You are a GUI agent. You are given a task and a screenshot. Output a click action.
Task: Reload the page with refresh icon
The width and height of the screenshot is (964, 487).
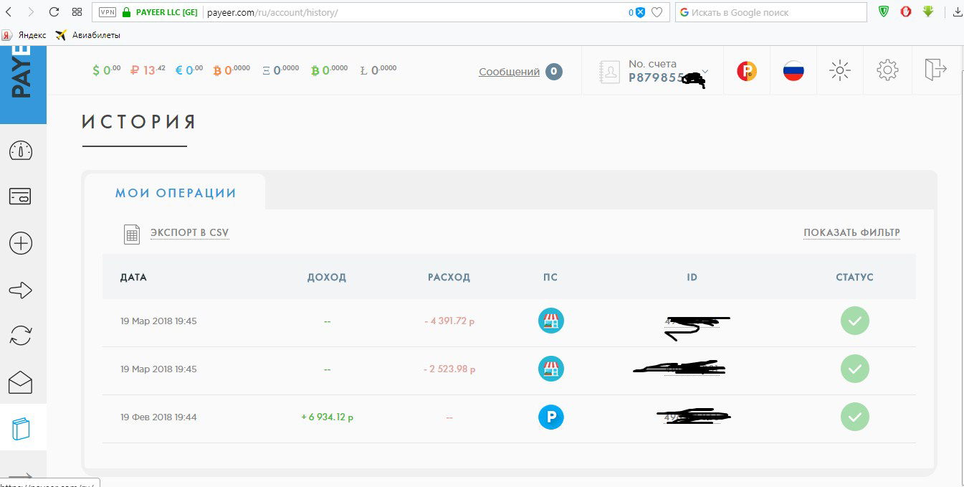54,12
